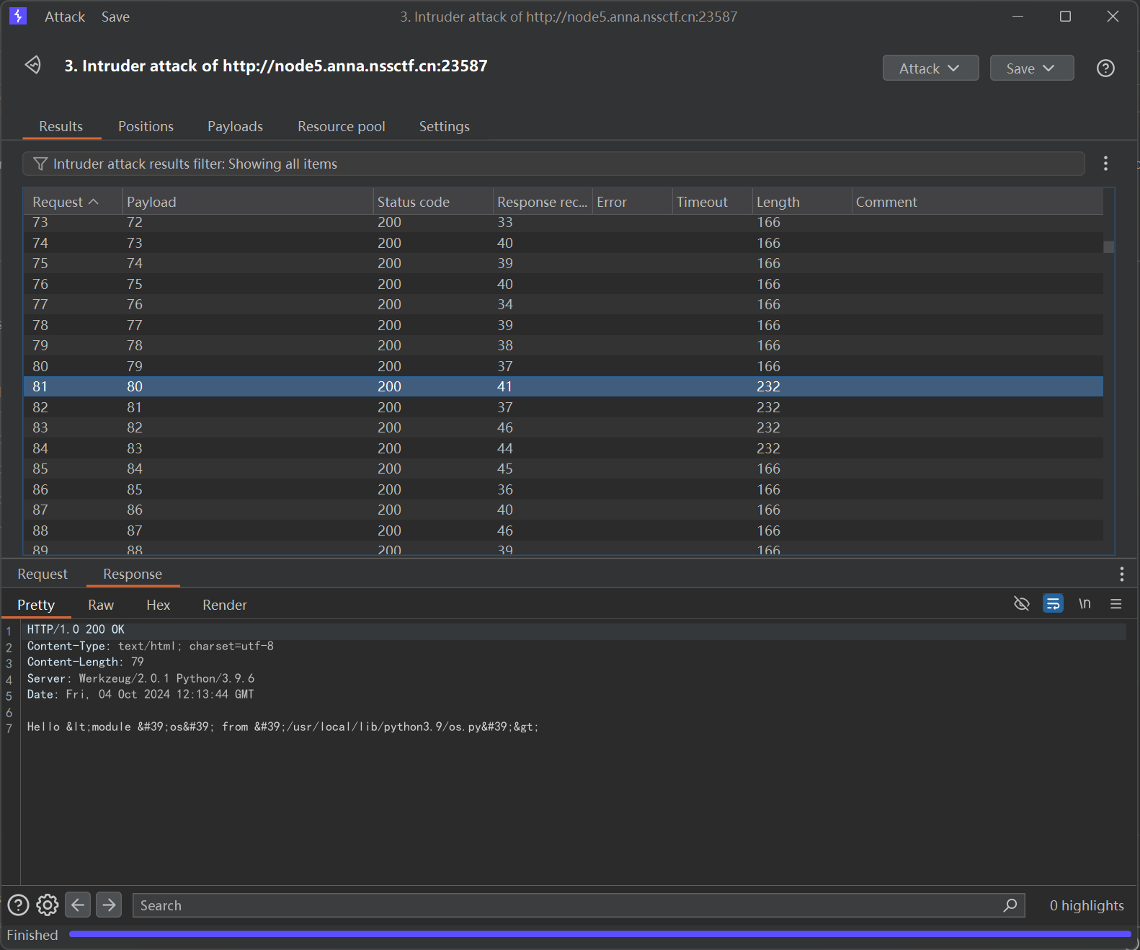
Task: Show the Response message tab
Action: (x=133, y=574)
